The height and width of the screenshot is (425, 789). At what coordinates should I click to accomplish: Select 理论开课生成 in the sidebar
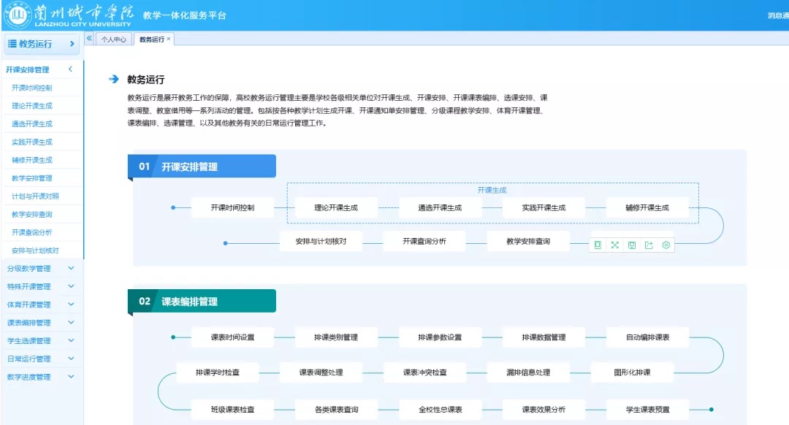point(31,106)
